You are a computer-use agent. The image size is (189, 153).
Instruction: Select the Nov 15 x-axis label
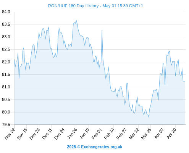pyautogui.click(x=22, y=133)
